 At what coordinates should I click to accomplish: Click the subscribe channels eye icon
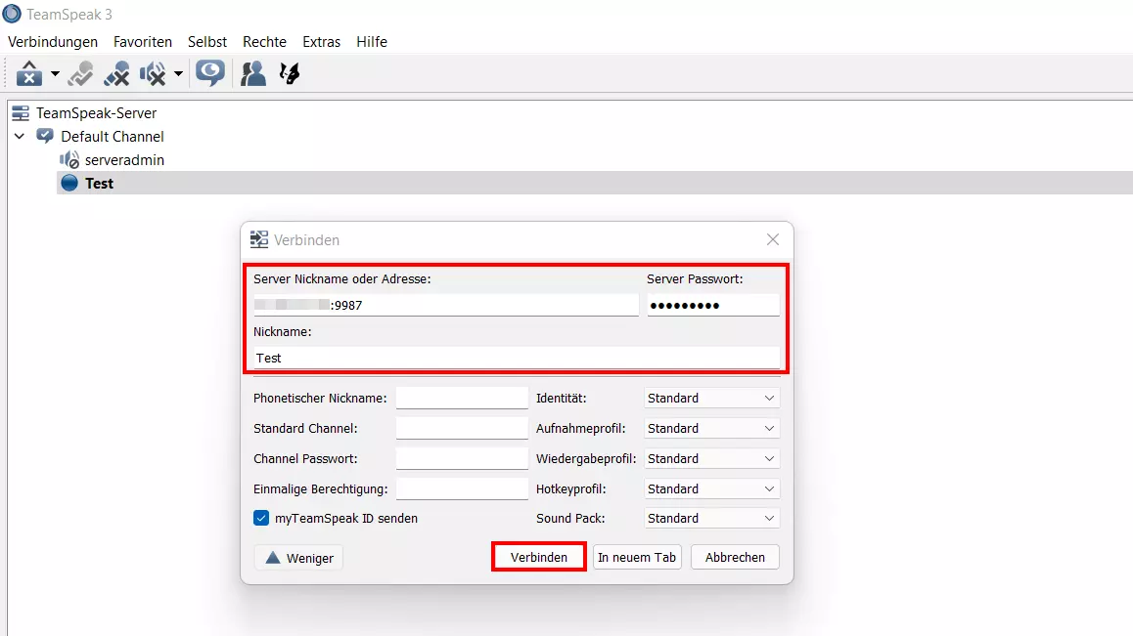click(x=210, y=73)
